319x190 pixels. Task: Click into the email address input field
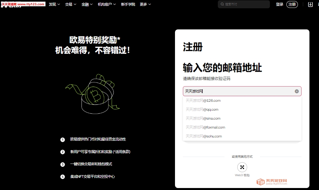coord(242,91)
